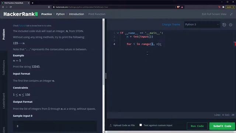Viewport: 236px width, 133px height.
Task: Click the collapse full screen arrows icon
Action: coord(231,14)
